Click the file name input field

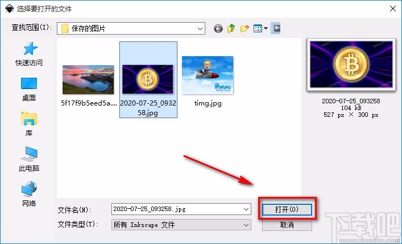[181, 209]
